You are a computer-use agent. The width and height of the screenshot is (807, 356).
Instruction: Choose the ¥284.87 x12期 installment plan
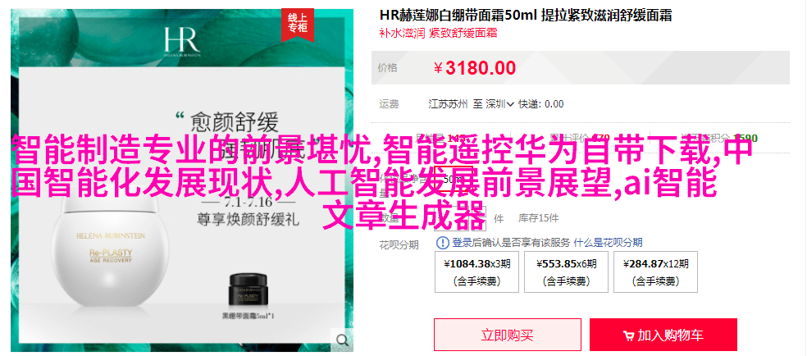click(655, 272)
